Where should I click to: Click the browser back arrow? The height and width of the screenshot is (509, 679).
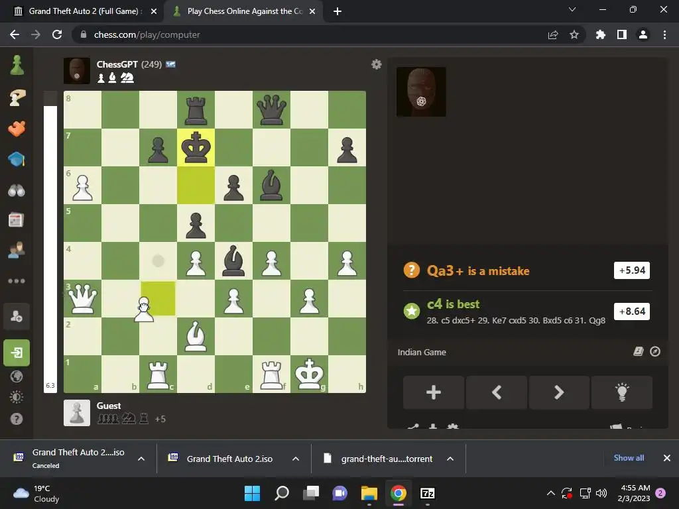[15, 34]
